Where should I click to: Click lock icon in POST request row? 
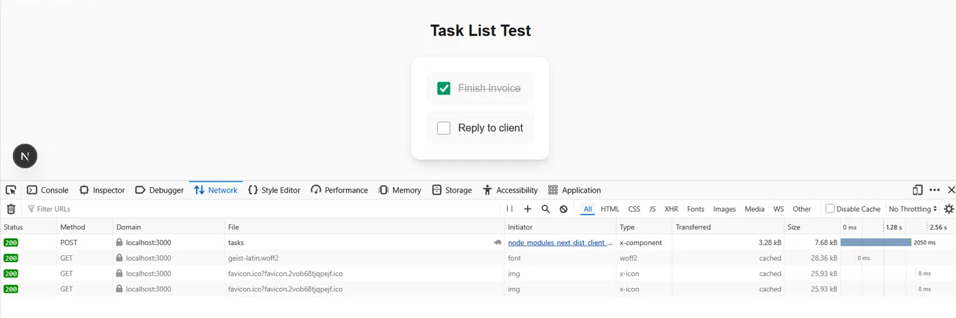[x=119, y=242]
